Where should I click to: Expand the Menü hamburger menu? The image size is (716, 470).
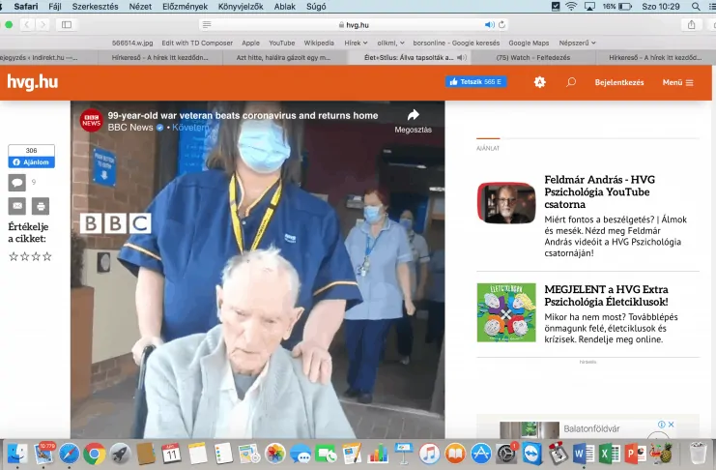(677, 82)
